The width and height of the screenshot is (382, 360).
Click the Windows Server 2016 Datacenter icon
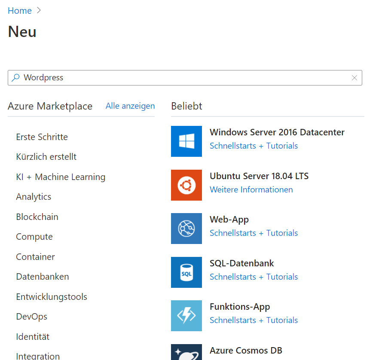pyautogui.click(x=186, y=141)
